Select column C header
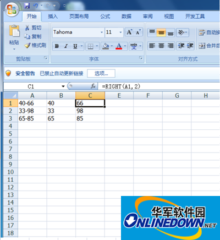Image resolution: width=220 pixels, height=240 pixels. 90,95
